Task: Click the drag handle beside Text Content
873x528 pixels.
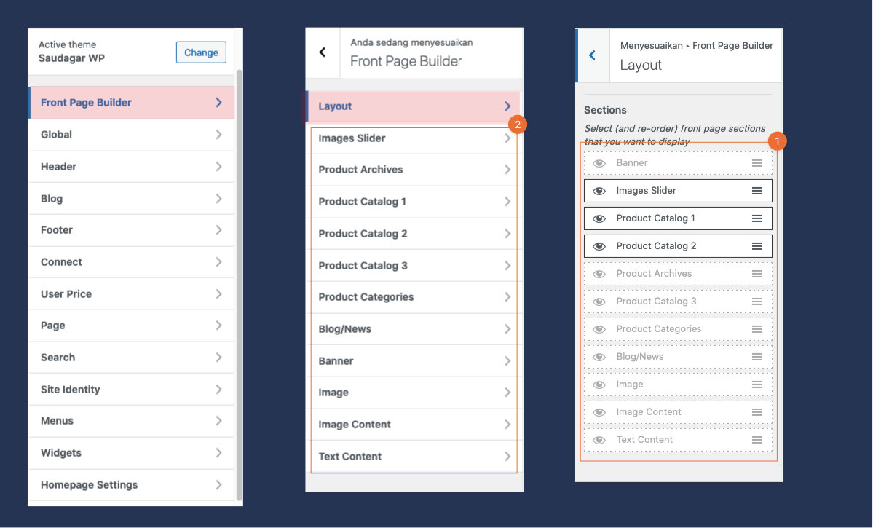Action: pos(757,439)
